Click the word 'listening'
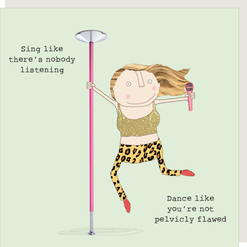The image size is (247, 247). pyautogui.click(x=42, y=70)
